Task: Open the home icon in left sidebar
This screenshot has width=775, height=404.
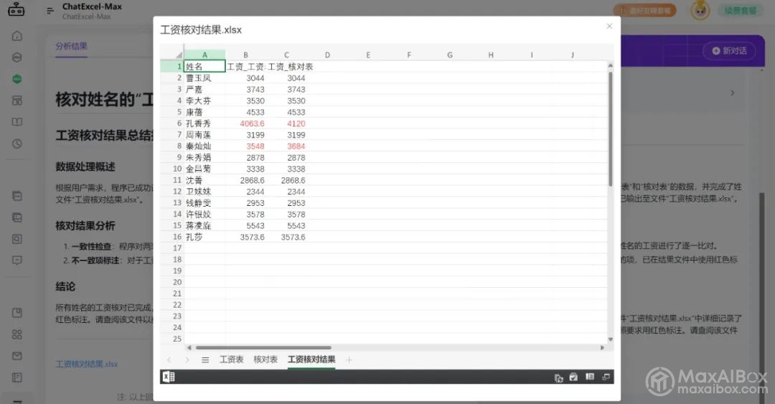Action: coord(17,36)
